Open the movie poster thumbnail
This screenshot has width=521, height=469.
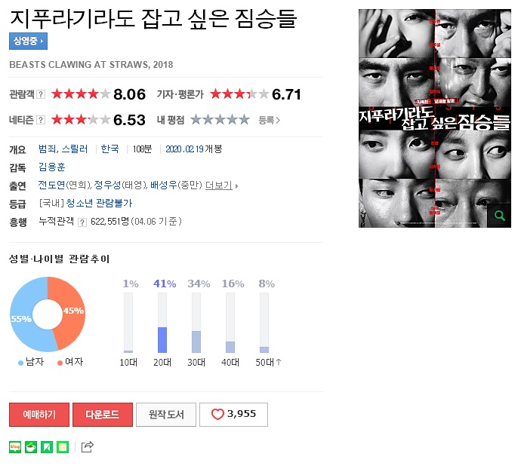tap(435, 118)
